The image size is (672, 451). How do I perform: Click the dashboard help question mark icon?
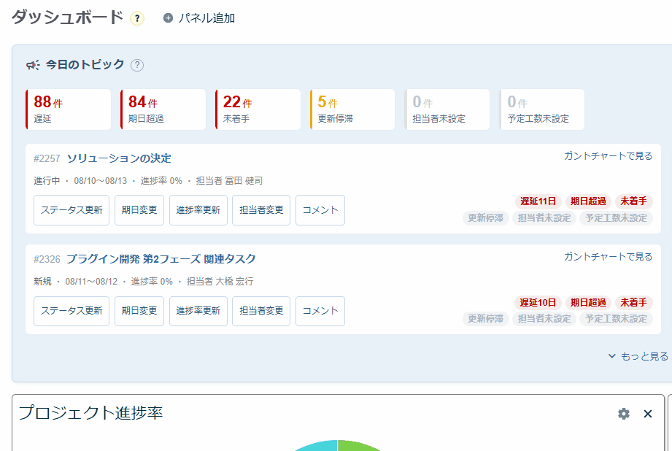(137, 18)
